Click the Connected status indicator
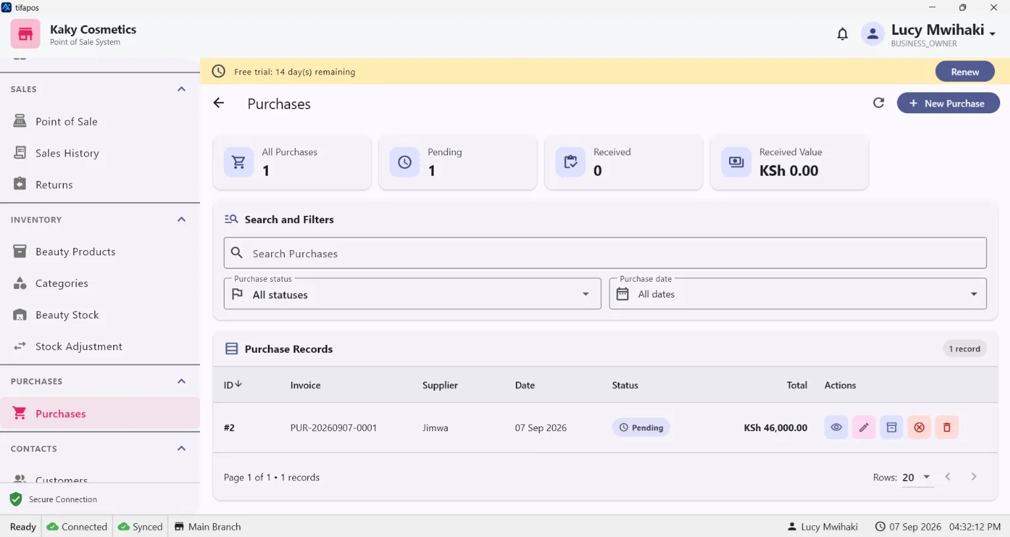This screenshot has width=1010, height=537. pos(77,526)
